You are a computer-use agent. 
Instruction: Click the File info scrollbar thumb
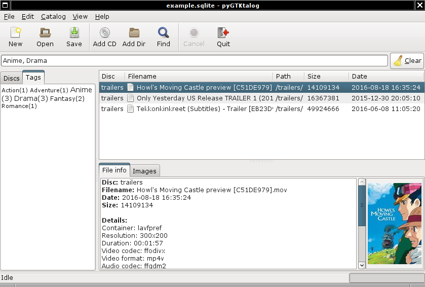[362, 205]
